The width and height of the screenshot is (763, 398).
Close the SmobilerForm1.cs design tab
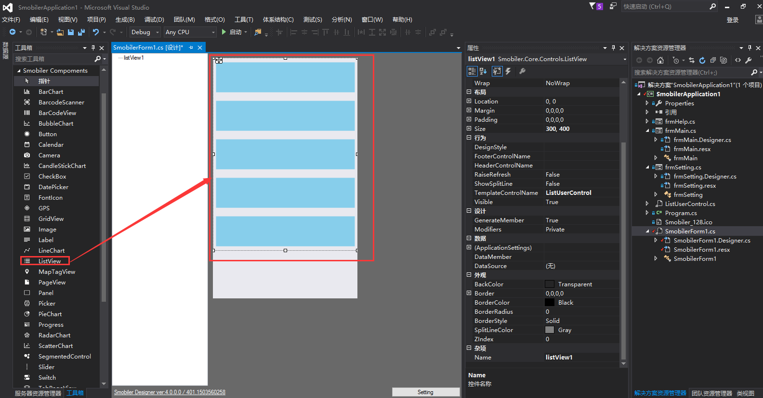[x=200, y=48]
